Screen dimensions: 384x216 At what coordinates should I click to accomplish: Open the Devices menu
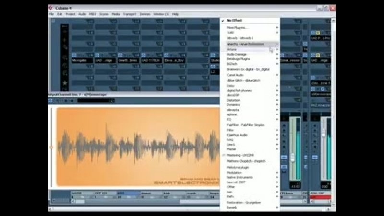pyautogui.click(x=145, y=14)
